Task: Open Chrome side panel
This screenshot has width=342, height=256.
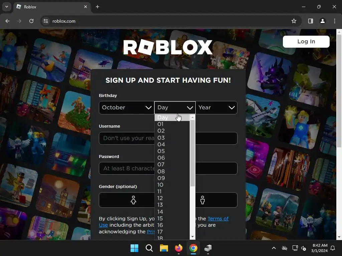Action: (x=310, y=21)
